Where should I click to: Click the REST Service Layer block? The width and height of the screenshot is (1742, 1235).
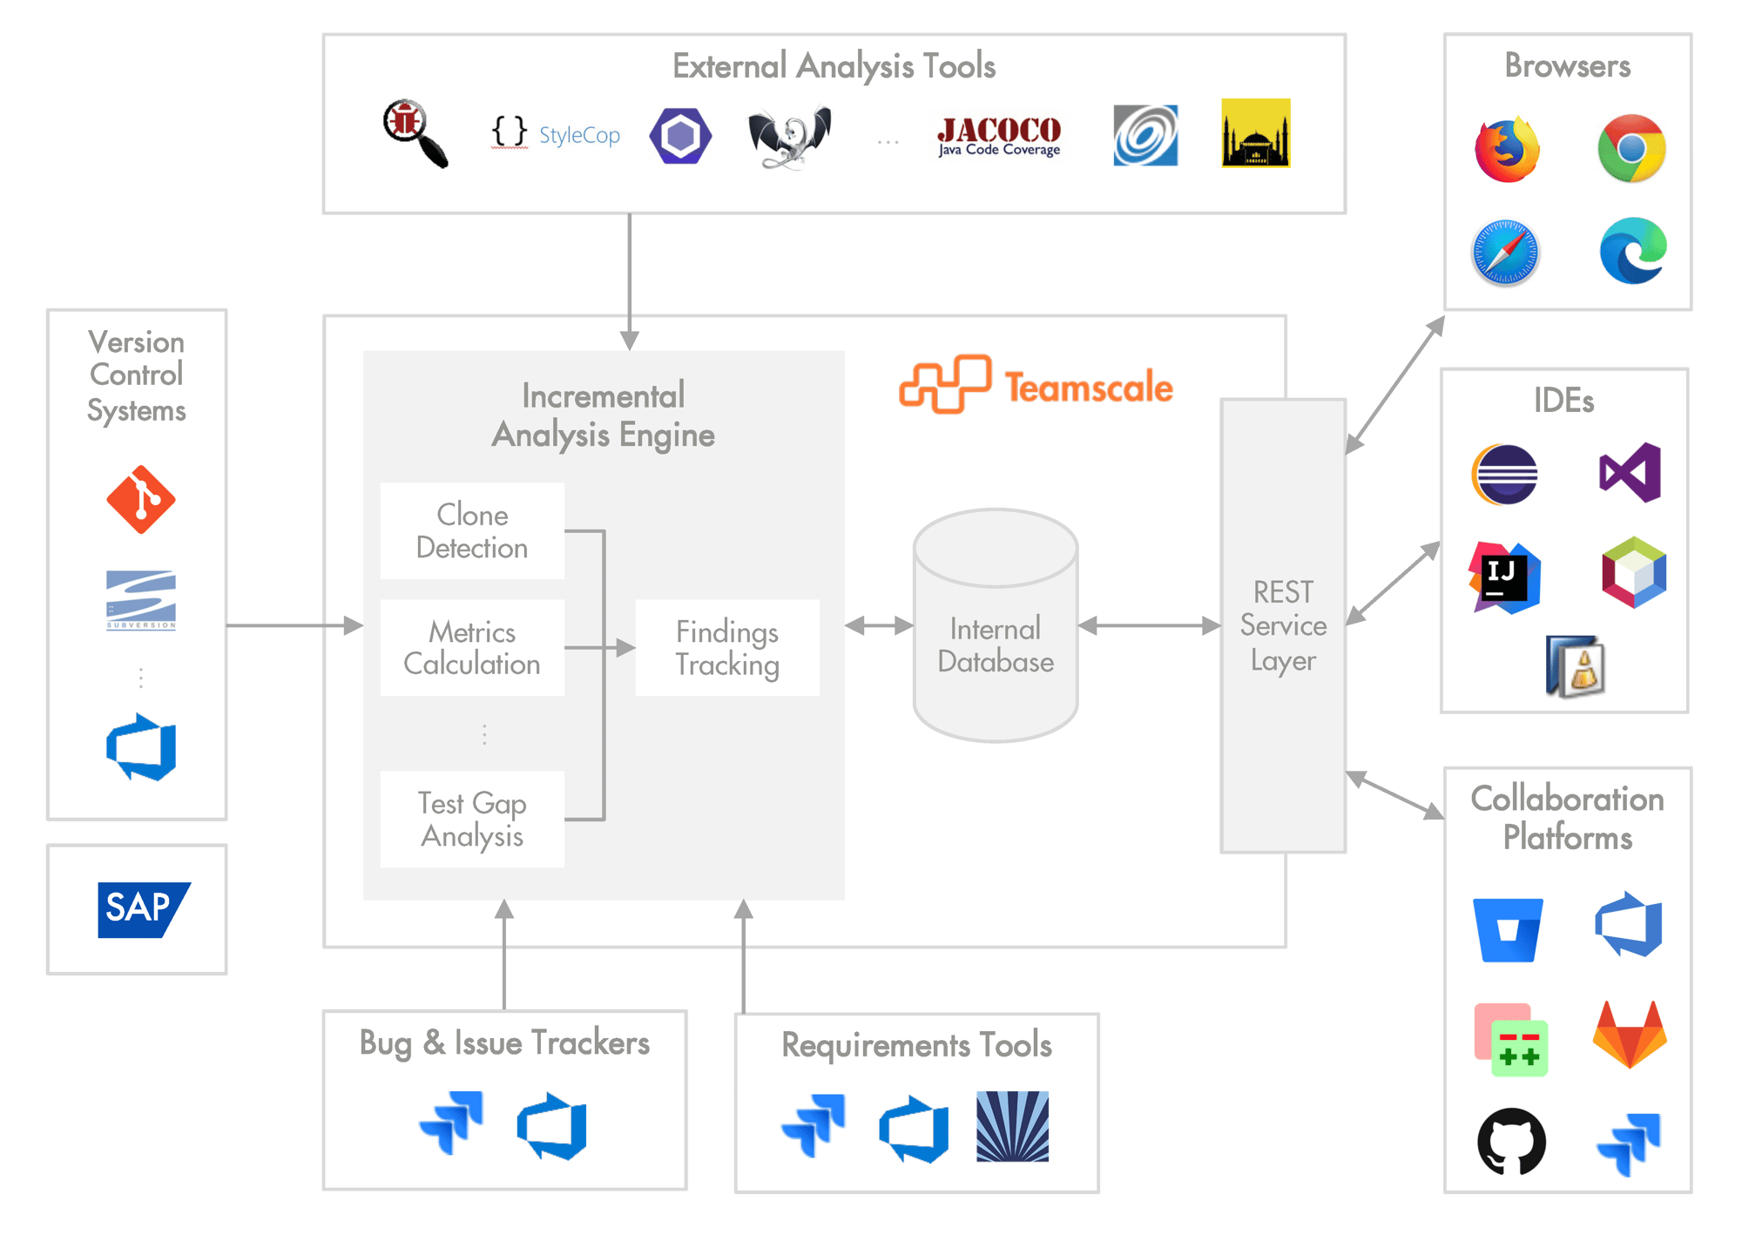pyautogui.click(x=1283, y=625)
